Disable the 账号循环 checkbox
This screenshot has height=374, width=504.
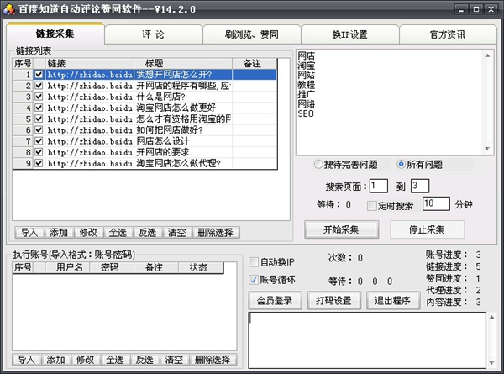[255, 280]
